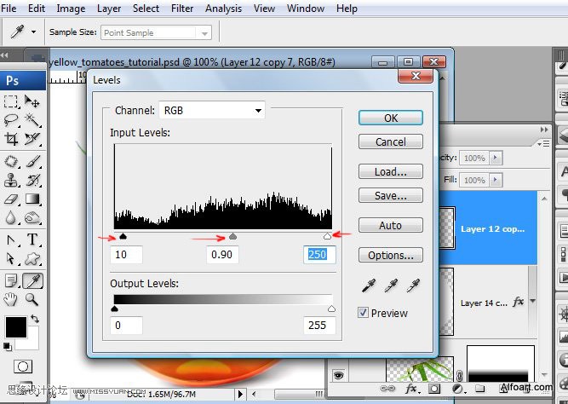Image resolution: width=568 pixels, height=404 pixels.
Task: Pick the white point eyedropper in Levels
Action: pyautogui.click(x=413, y=286)
